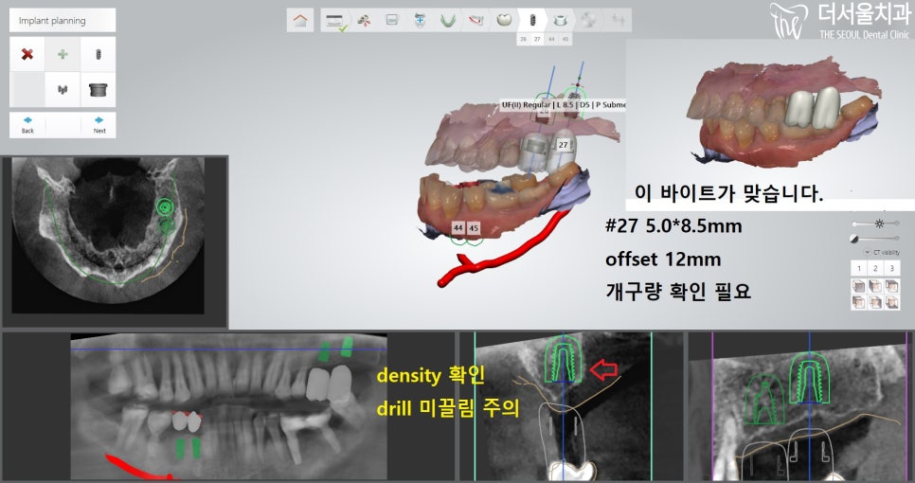Click the Next button
This screenshot has height=483, width=915.
click(x=99, y=125)
